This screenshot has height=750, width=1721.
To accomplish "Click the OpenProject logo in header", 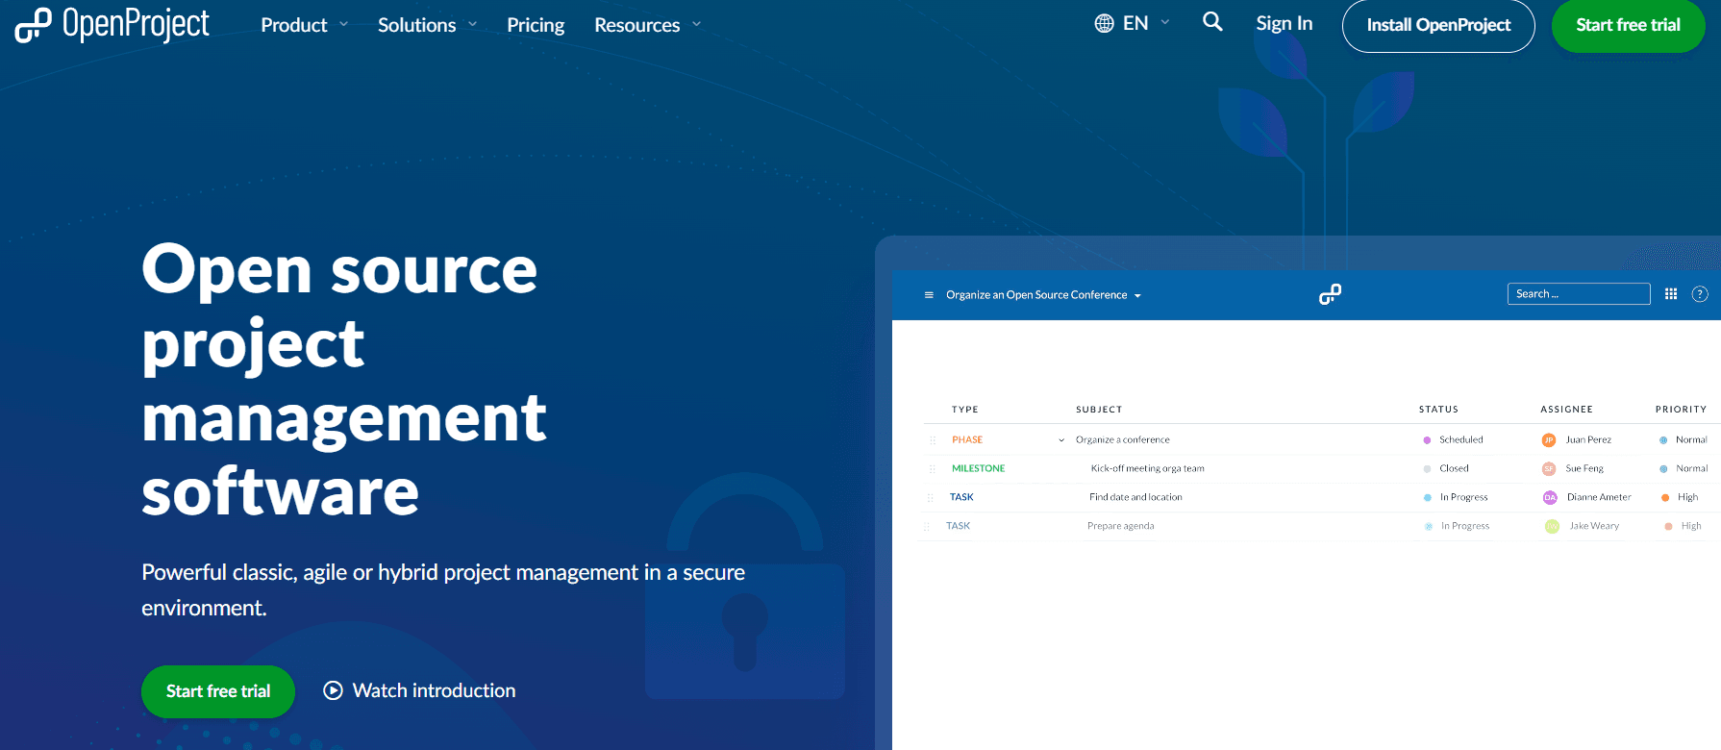I will click(112, 25).
